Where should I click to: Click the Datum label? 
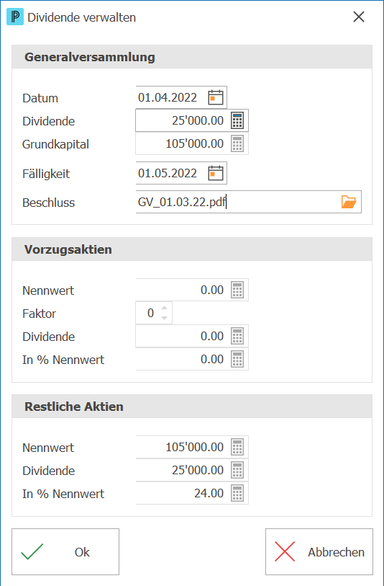coord(40,98)
